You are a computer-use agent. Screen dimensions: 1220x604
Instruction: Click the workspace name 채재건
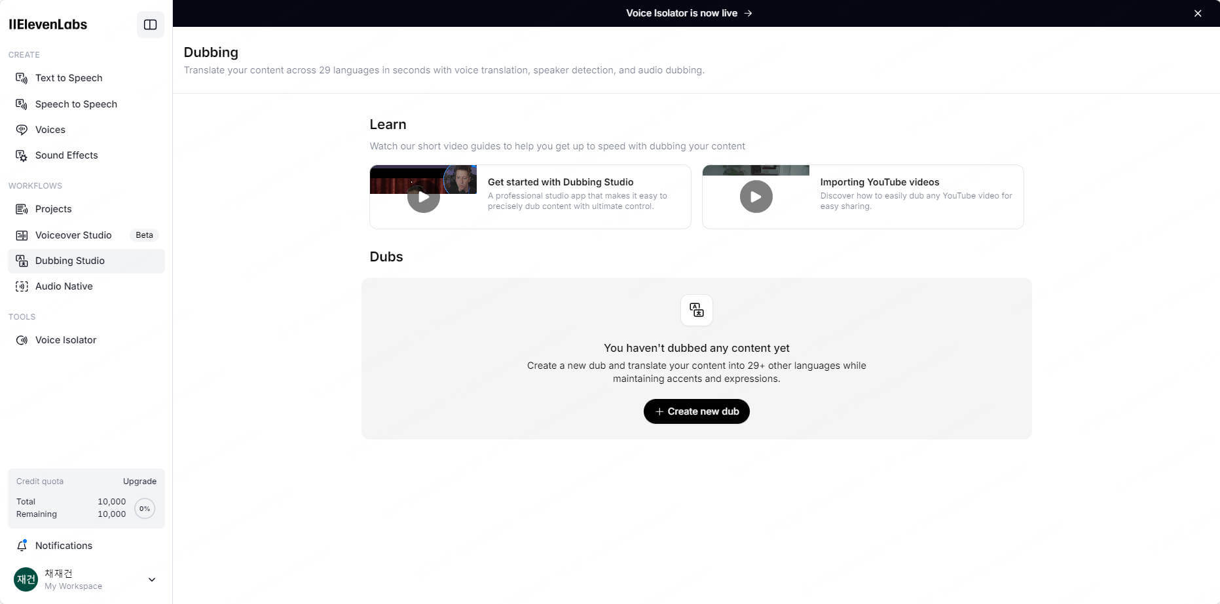[x=58, y=573]
